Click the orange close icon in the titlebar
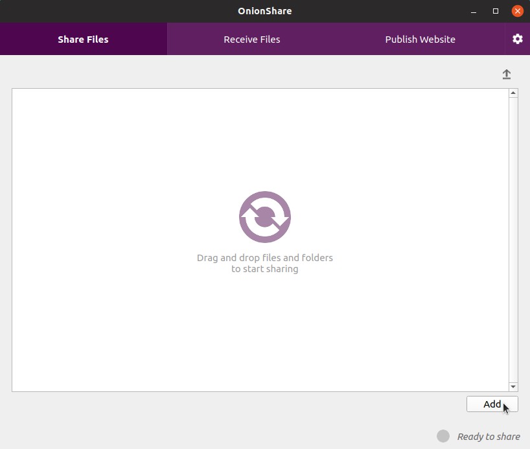The height and width of the screenshot is (449, 530). (x=517, y=10)
